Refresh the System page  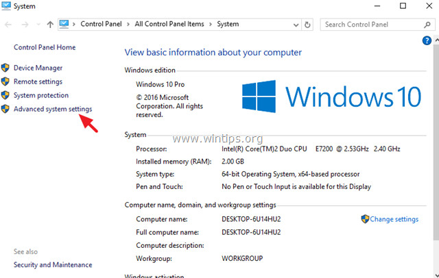pyautogui.click(x=307, y=25)
